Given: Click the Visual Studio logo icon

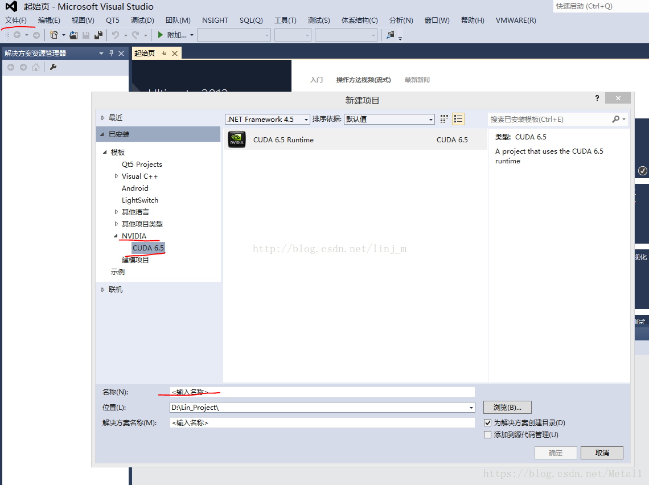Looking at the screenshot, I should click(11, 6).
